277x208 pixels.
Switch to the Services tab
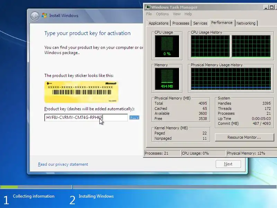[x=200, y=23]
